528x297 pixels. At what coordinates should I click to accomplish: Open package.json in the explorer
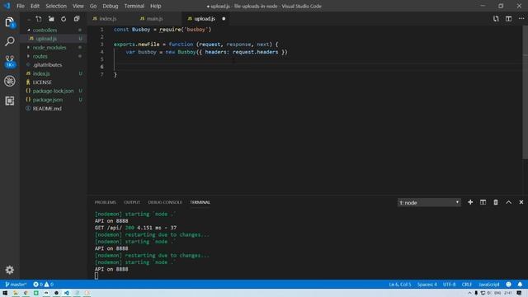click(x=48, y=100)
